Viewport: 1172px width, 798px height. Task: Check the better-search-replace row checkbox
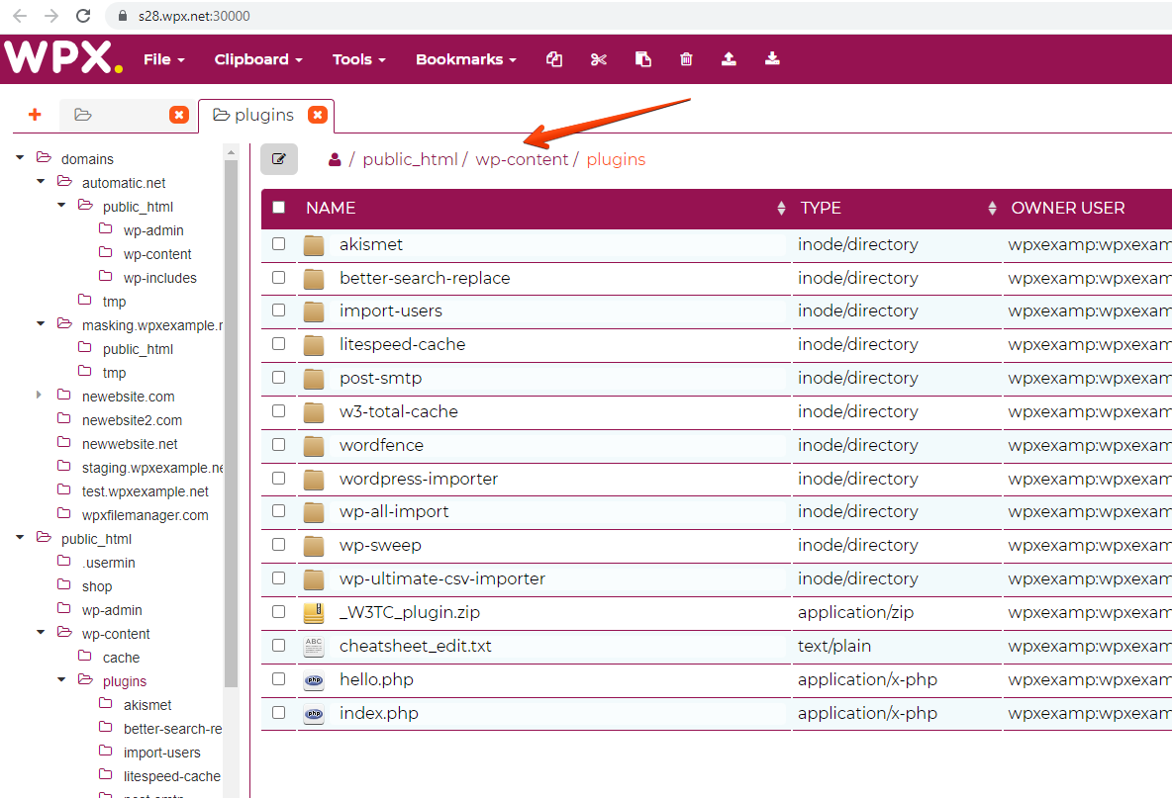(279, 278)
